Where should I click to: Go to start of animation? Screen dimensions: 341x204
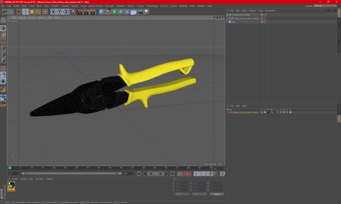139,174
